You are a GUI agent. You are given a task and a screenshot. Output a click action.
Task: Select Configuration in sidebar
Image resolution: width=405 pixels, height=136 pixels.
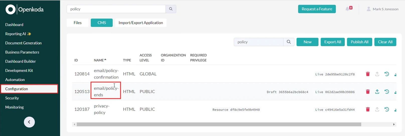29,89
